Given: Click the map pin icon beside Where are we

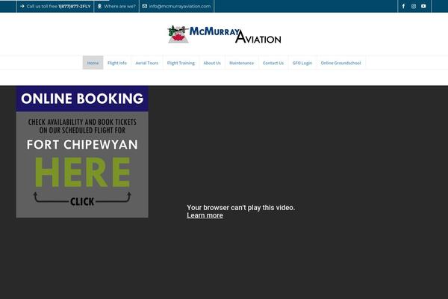Looking at the screenshot, I should (x=99, y=6).
